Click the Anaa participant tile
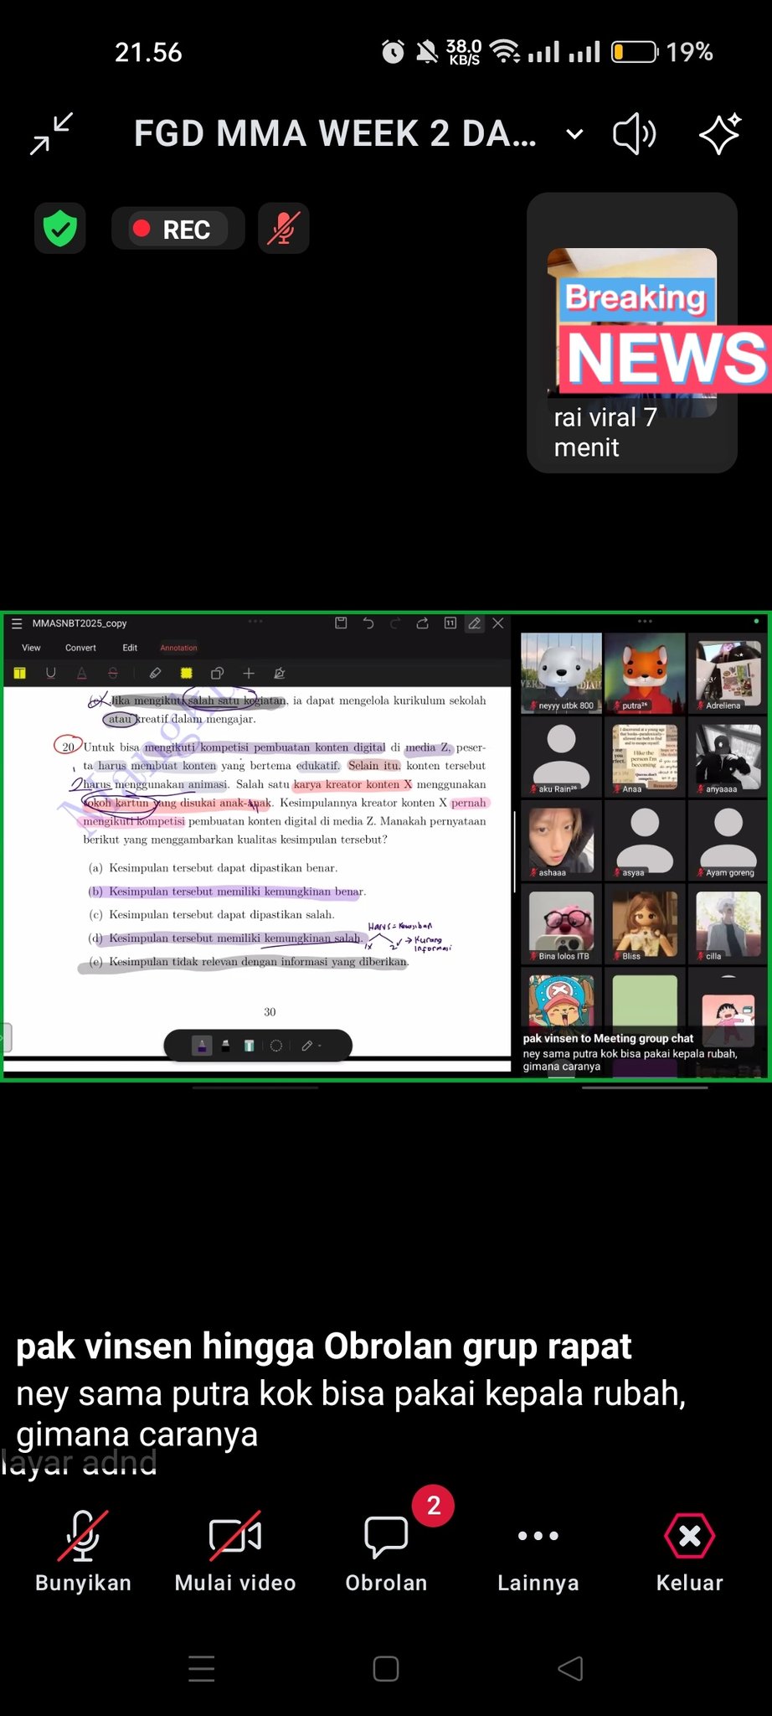Image resolution: width=772 pixels, height=1716 pixels. 645,757
